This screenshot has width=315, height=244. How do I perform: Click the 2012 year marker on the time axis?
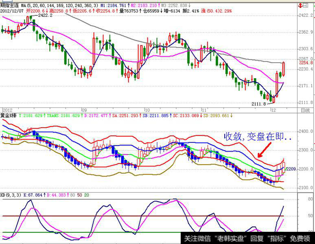[8, 110]
